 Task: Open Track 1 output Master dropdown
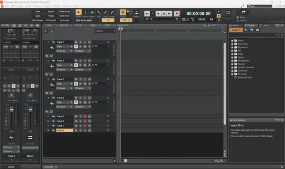point(82,51)
